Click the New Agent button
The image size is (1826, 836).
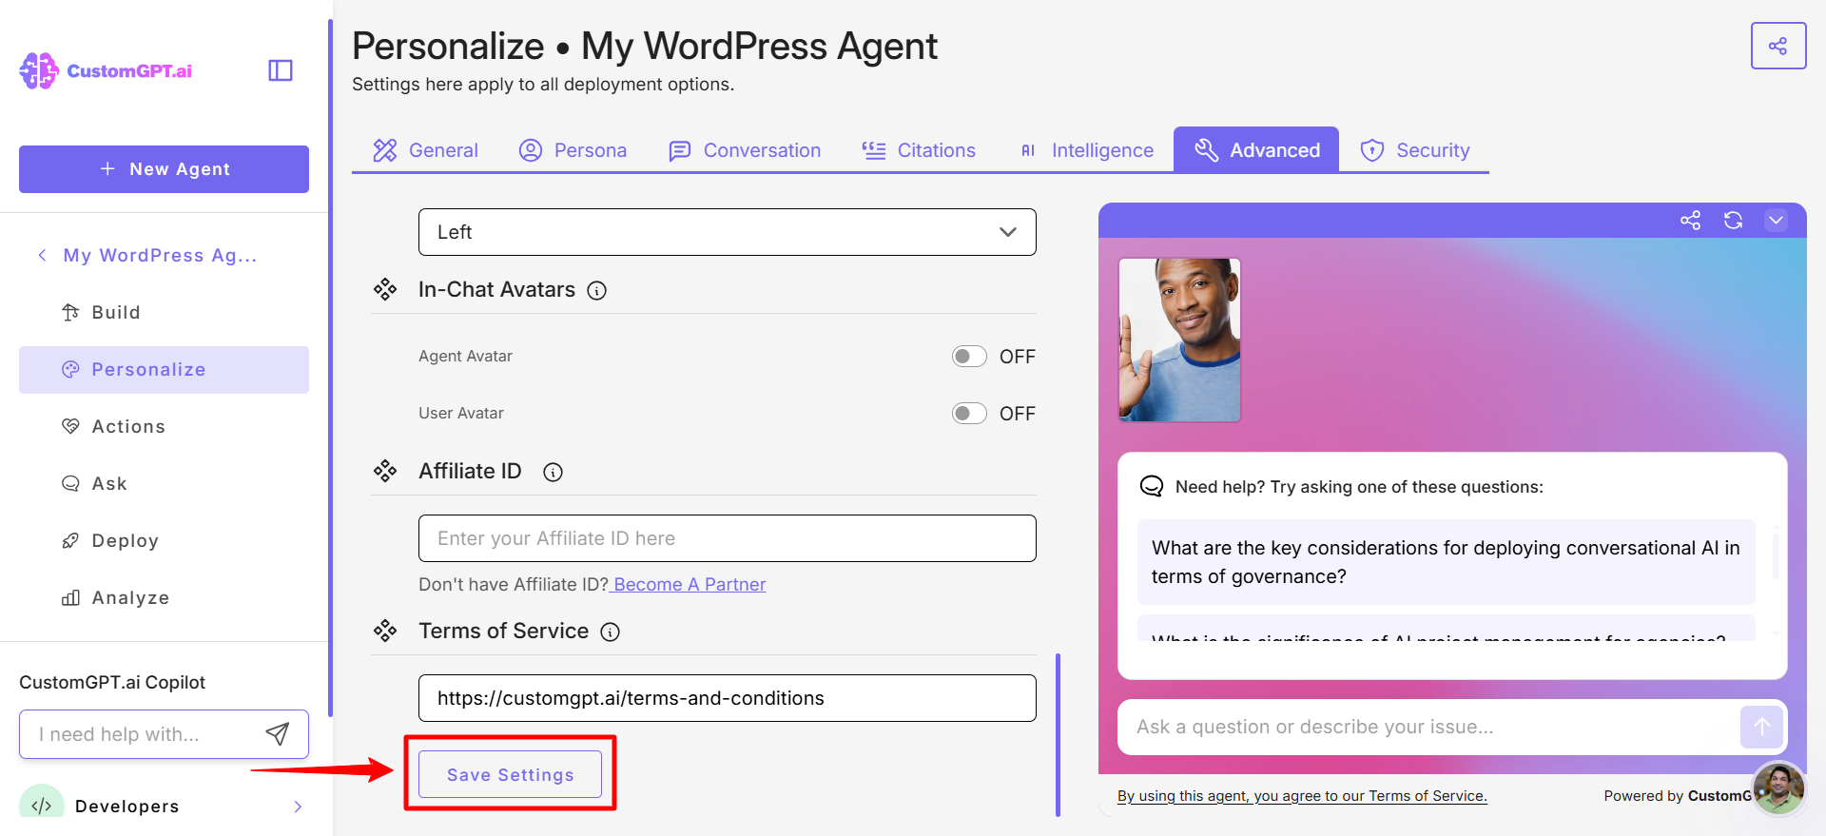click(164, 169)
